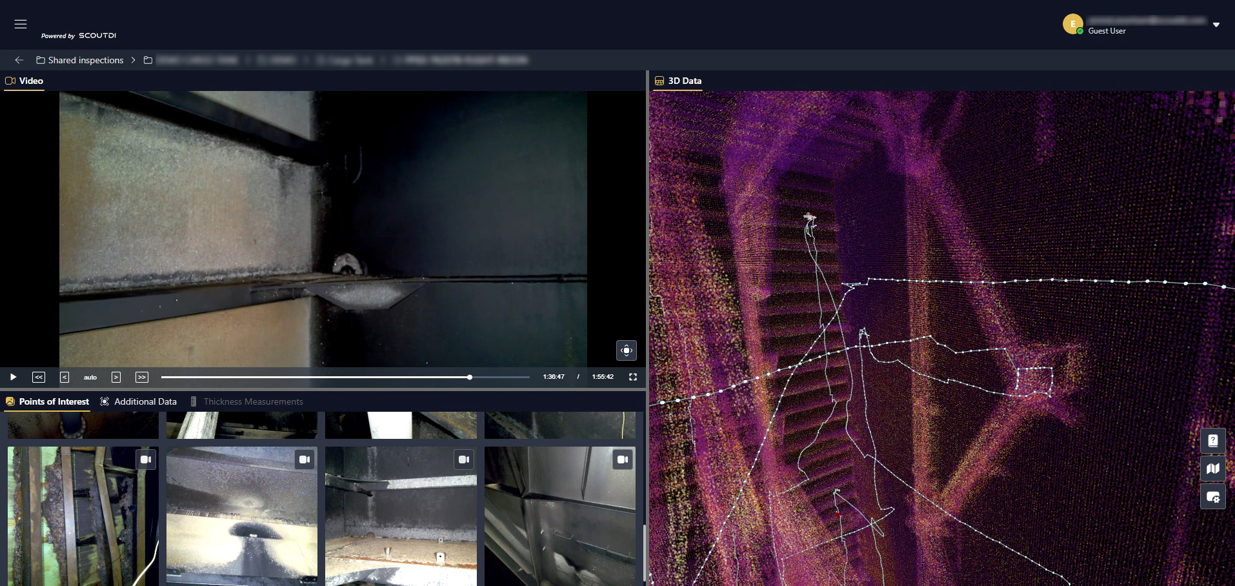
Task: Skip forward with the >> button
Action: (x=142, y=377)
